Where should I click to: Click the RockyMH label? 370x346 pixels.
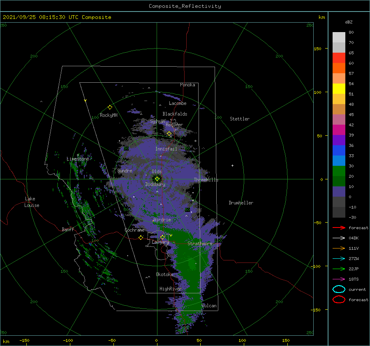[109, 115]
